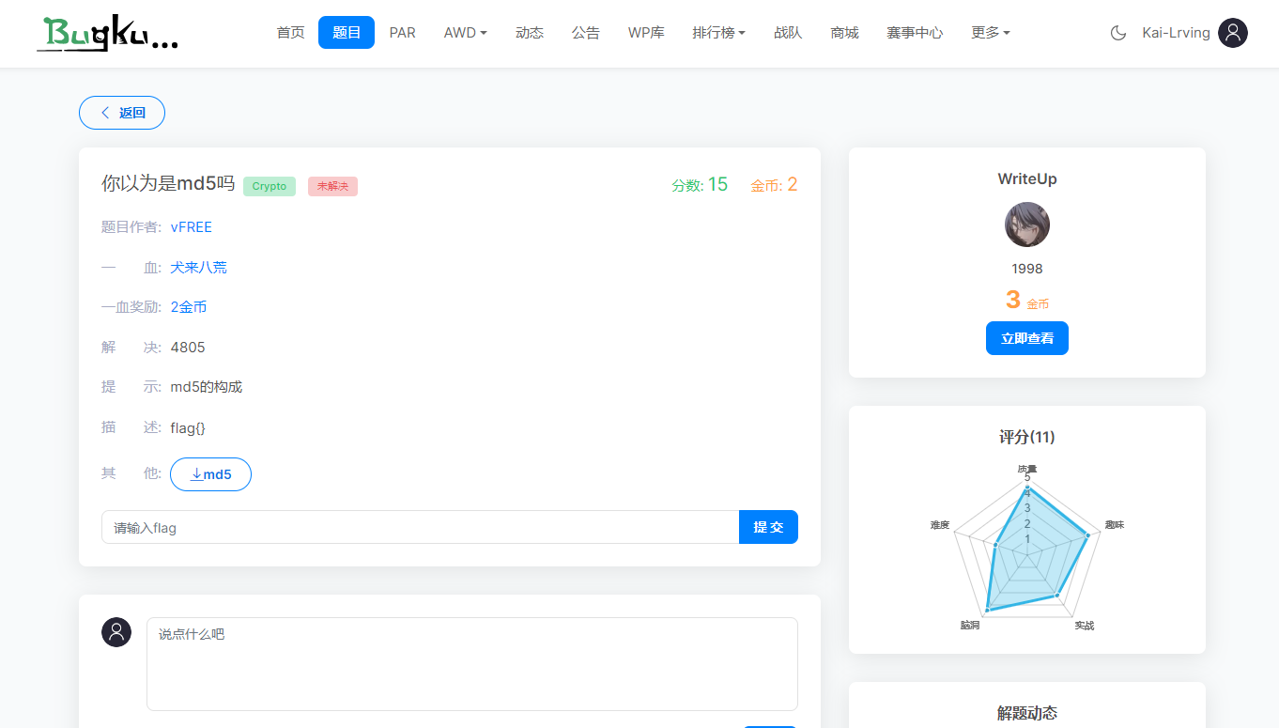
Task: Open 战队 navigation item
Action: point(789,33)
